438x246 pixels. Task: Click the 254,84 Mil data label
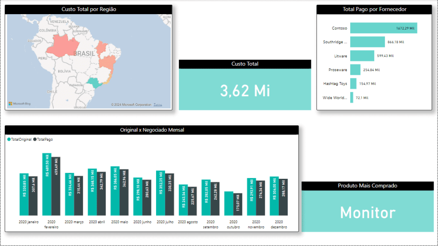coord(371,70)
